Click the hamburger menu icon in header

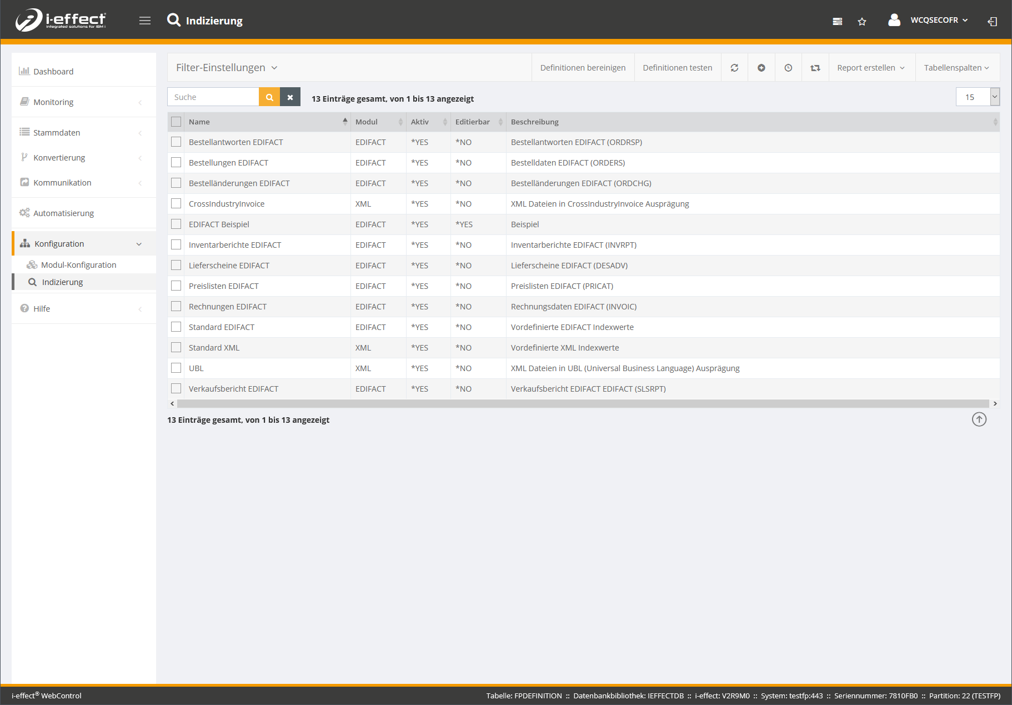tap(145, 21)
